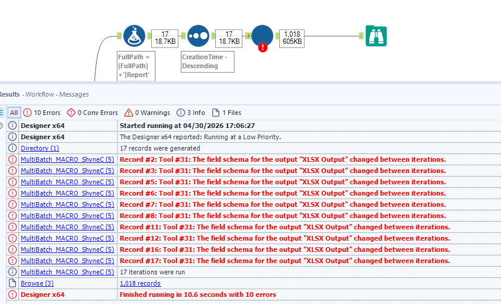Select the FullPath formula annotation box
Viewport: 501px width, 304px height.
pos(136,66)
